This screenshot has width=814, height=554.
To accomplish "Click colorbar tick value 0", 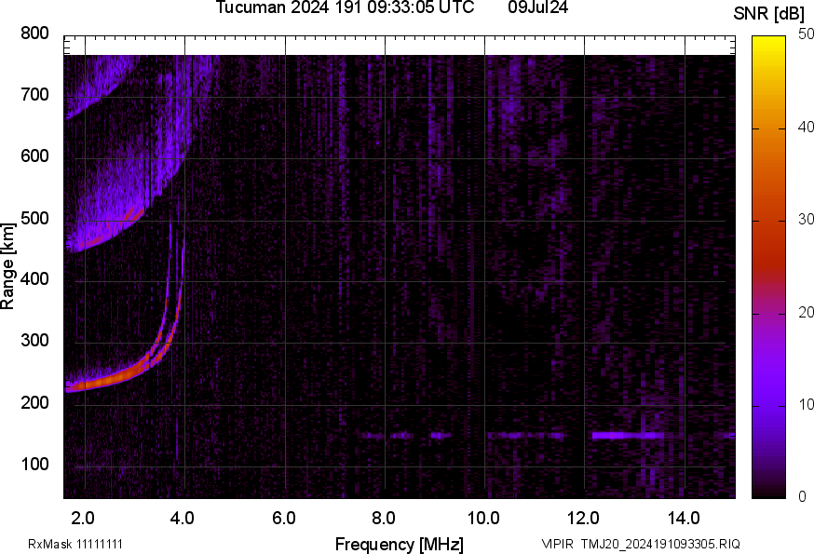I will click(803, 497).
